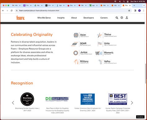Expand the tab list dropdown chevron

tap(144, 6)
